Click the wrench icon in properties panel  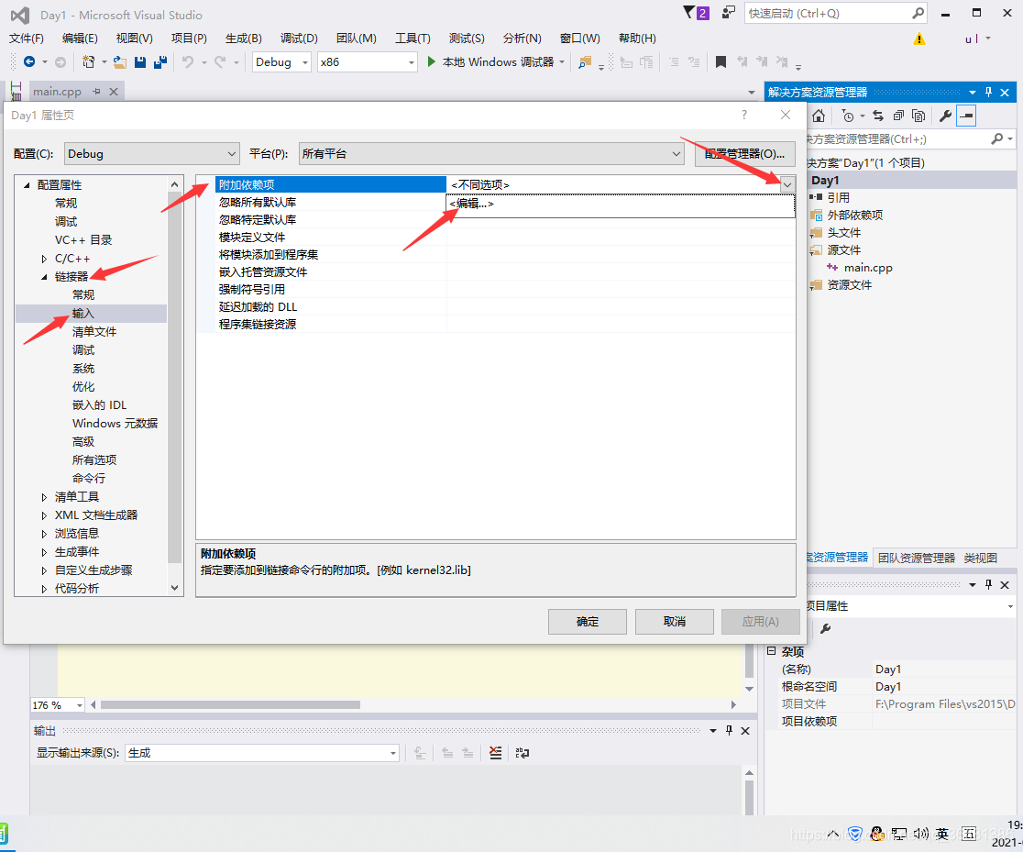pos(825,628)
